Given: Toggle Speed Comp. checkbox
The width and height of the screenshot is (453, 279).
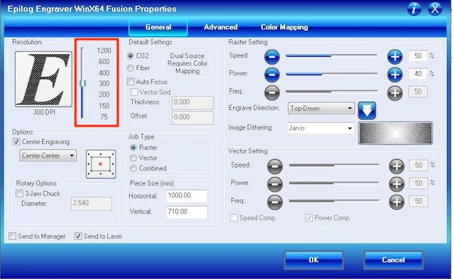Looking at the screenshot, I should (x=234, y=218).
